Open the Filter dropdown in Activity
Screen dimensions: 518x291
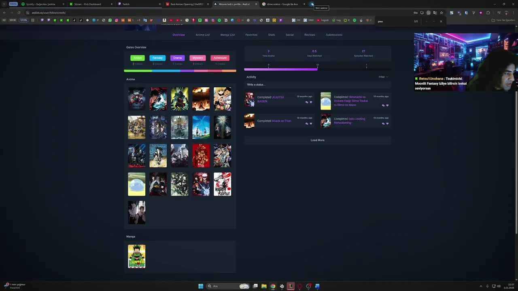pyautogui.click(x=383, y=77)
